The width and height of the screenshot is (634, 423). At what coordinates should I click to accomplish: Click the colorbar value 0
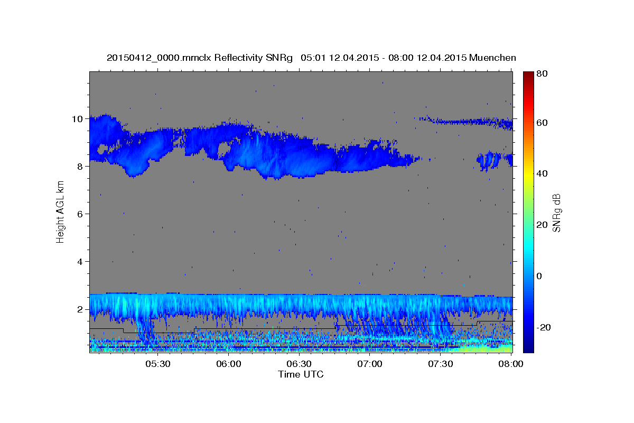pos(539,276)
